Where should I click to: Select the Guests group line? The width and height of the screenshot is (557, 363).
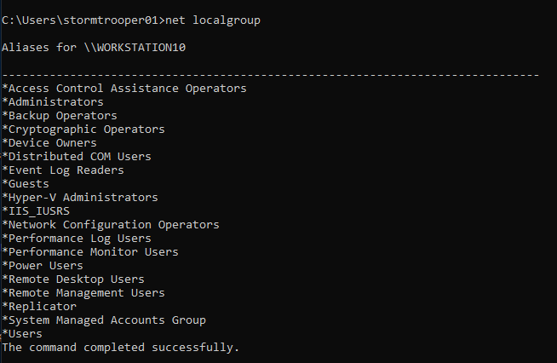[26, 184]
